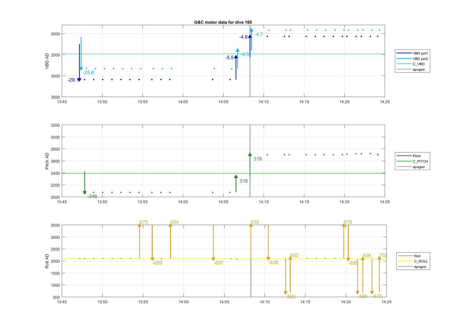Click the -697 roll annotation
Viewport: 475px width, 334px height.
tap(218, 263)
